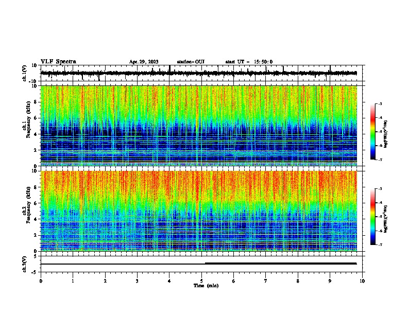The width and height of the screenshot is (408, 315).
Task: Click the "8" kHz tick on ch.2 spectrogram
Action: point(36,187)
